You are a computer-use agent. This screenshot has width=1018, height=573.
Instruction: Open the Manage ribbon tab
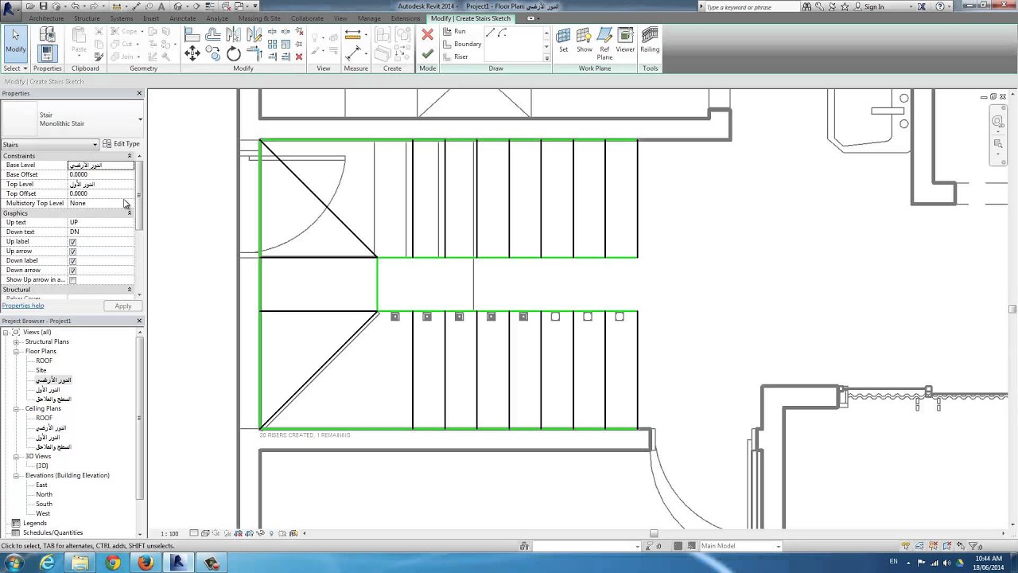click(369, 18)
